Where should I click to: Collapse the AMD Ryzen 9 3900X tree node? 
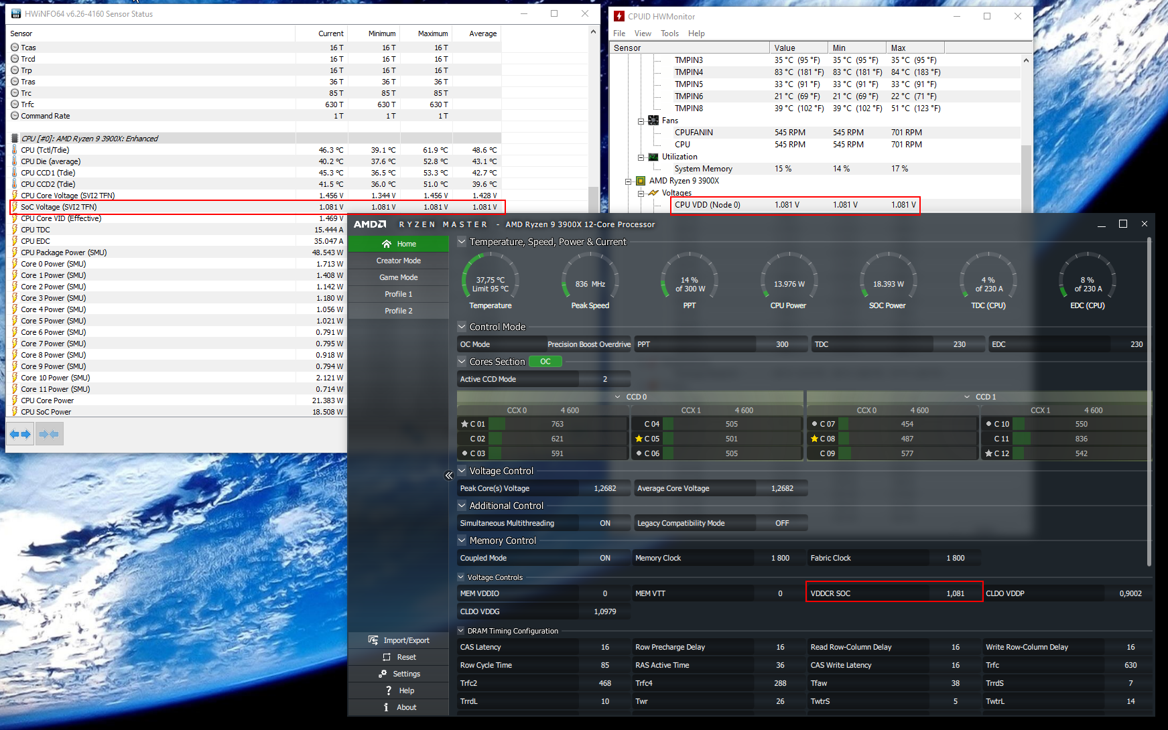(x=629, y=181)
